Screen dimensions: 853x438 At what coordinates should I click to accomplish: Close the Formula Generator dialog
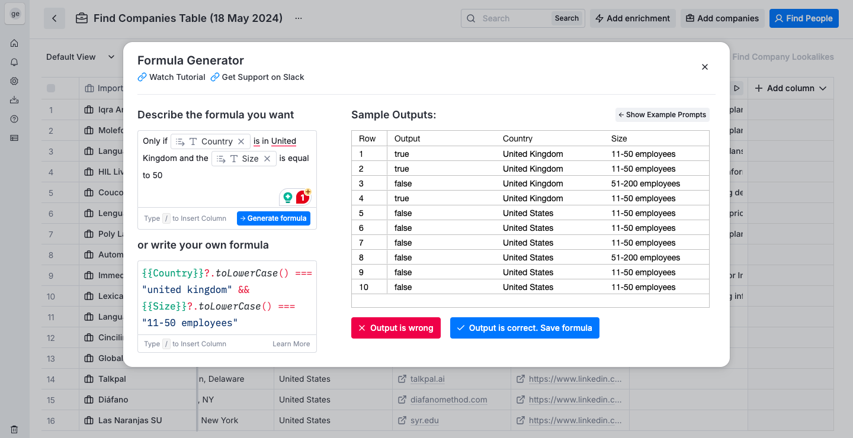tap(705, 67)
